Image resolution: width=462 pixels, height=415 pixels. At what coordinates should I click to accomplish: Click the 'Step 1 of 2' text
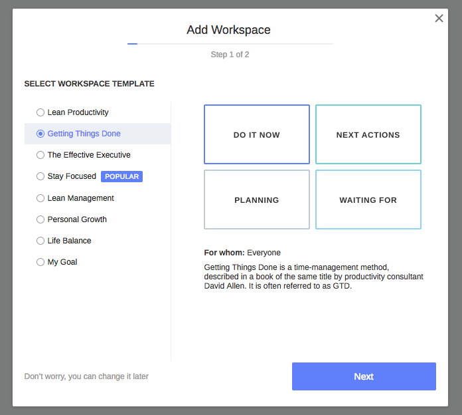[230, 55]
